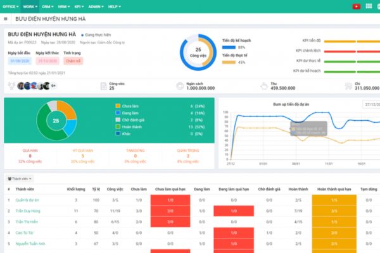Open member Quản lý dự án
Image resolution: width=380 pixels, height=253 pixels.
pos(27,200)
